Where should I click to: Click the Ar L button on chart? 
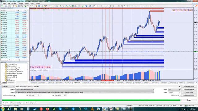43,67
